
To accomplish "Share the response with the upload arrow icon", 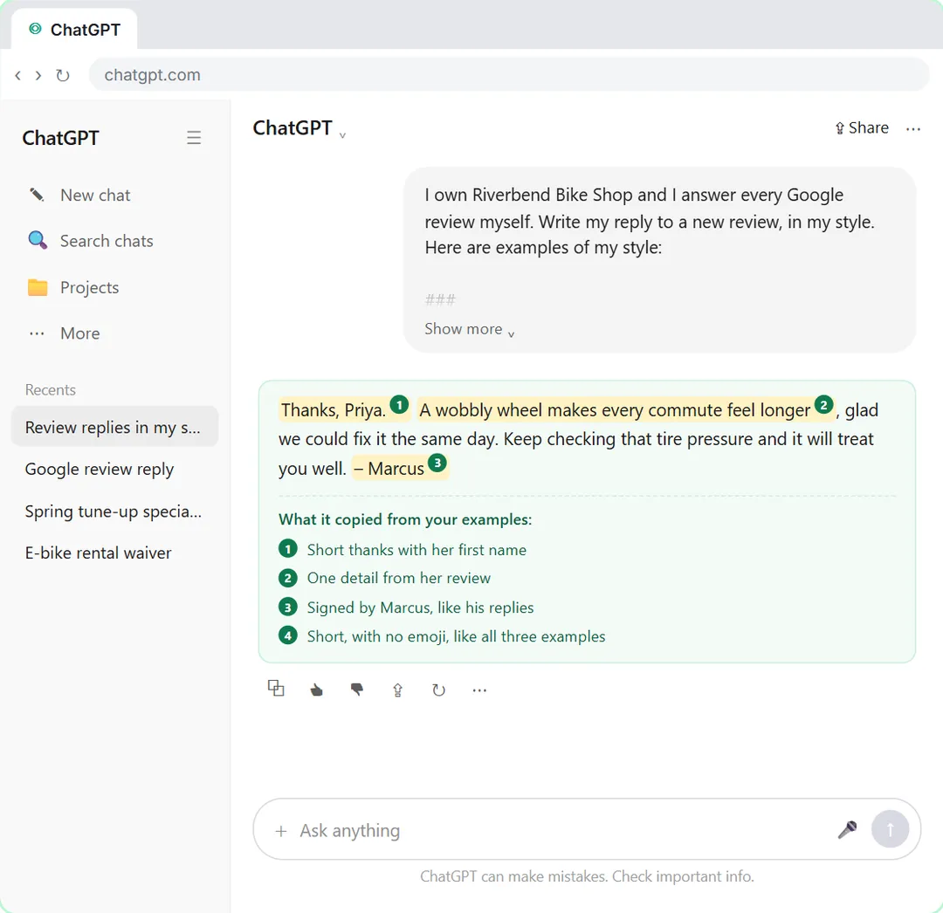I will point(397,690).
